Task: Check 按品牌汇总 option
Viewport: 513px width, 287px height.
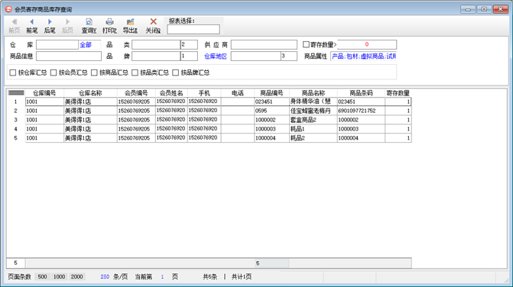Action: [175, 73]
